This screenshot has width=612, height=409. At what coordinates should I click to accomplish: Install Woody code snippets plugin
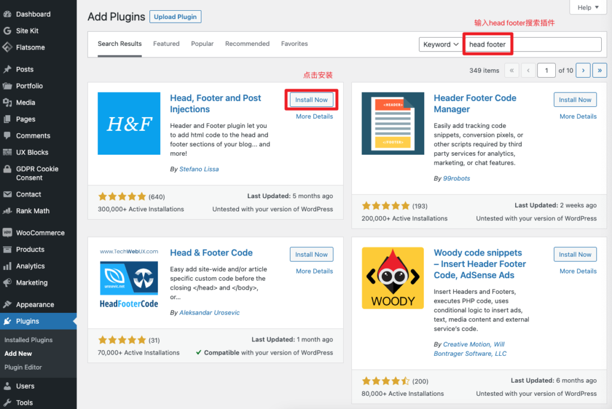pos(575,254)
